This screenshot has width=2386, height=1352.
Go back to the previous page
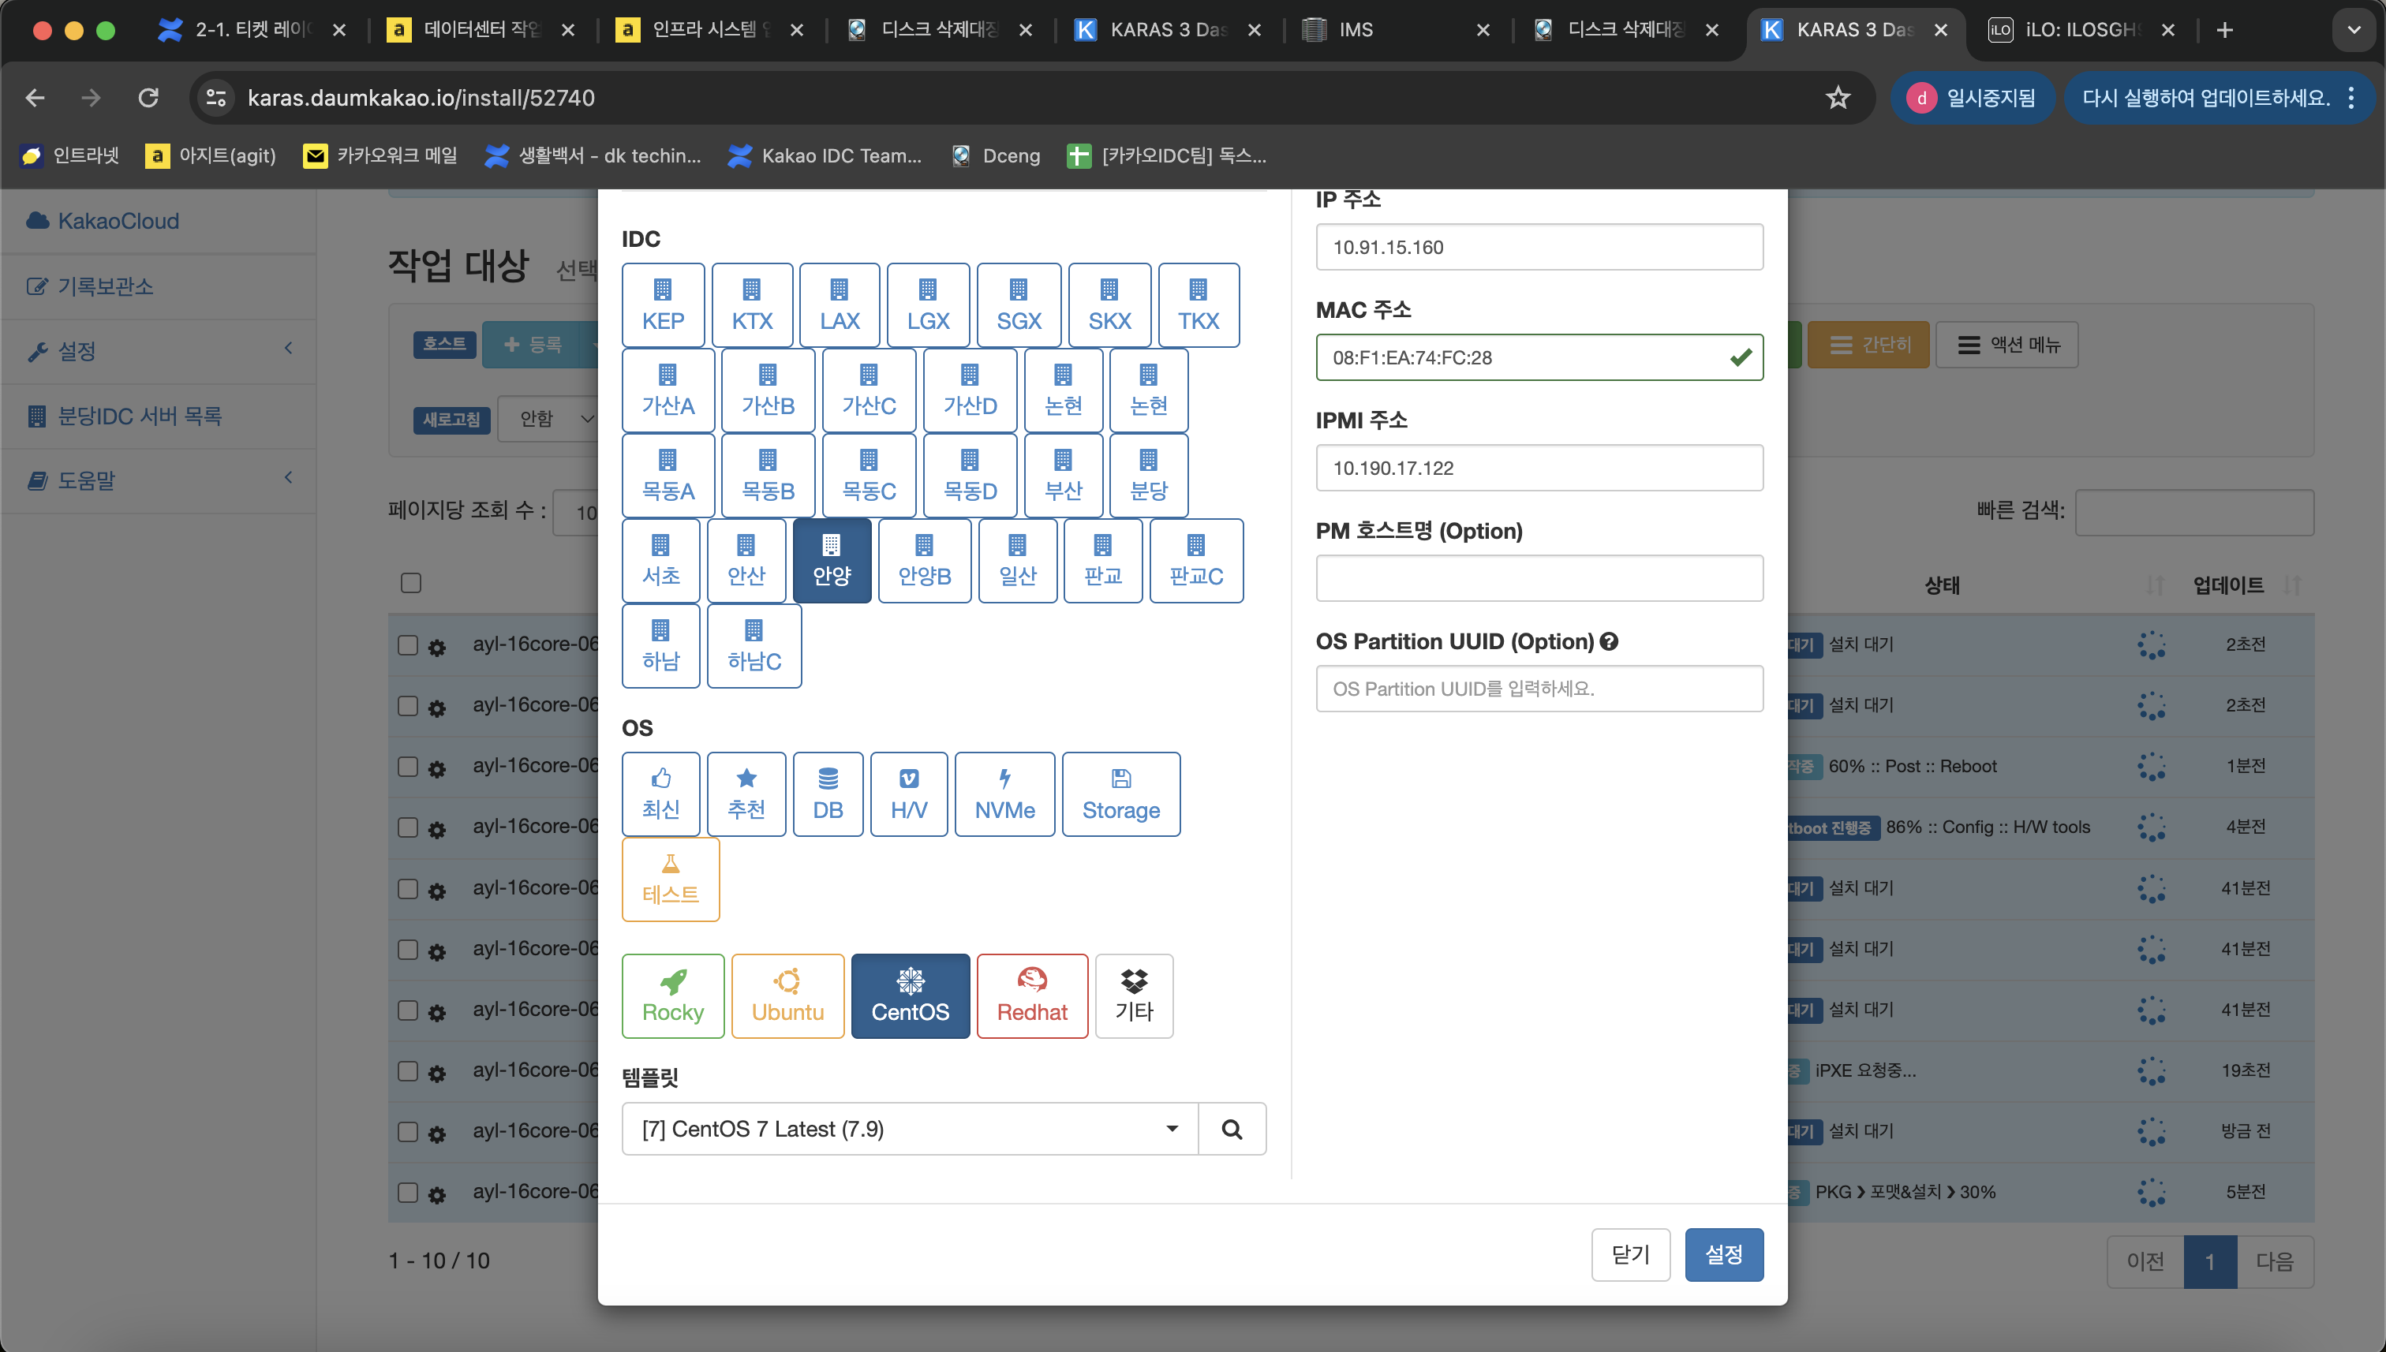tap(36, 98)
